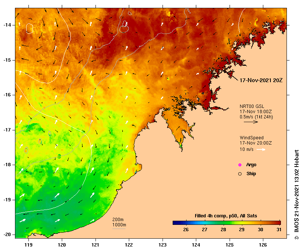Click the longitude 124 axis label
The width and height of the screenshot is (303, 251).
click(196, 245)
